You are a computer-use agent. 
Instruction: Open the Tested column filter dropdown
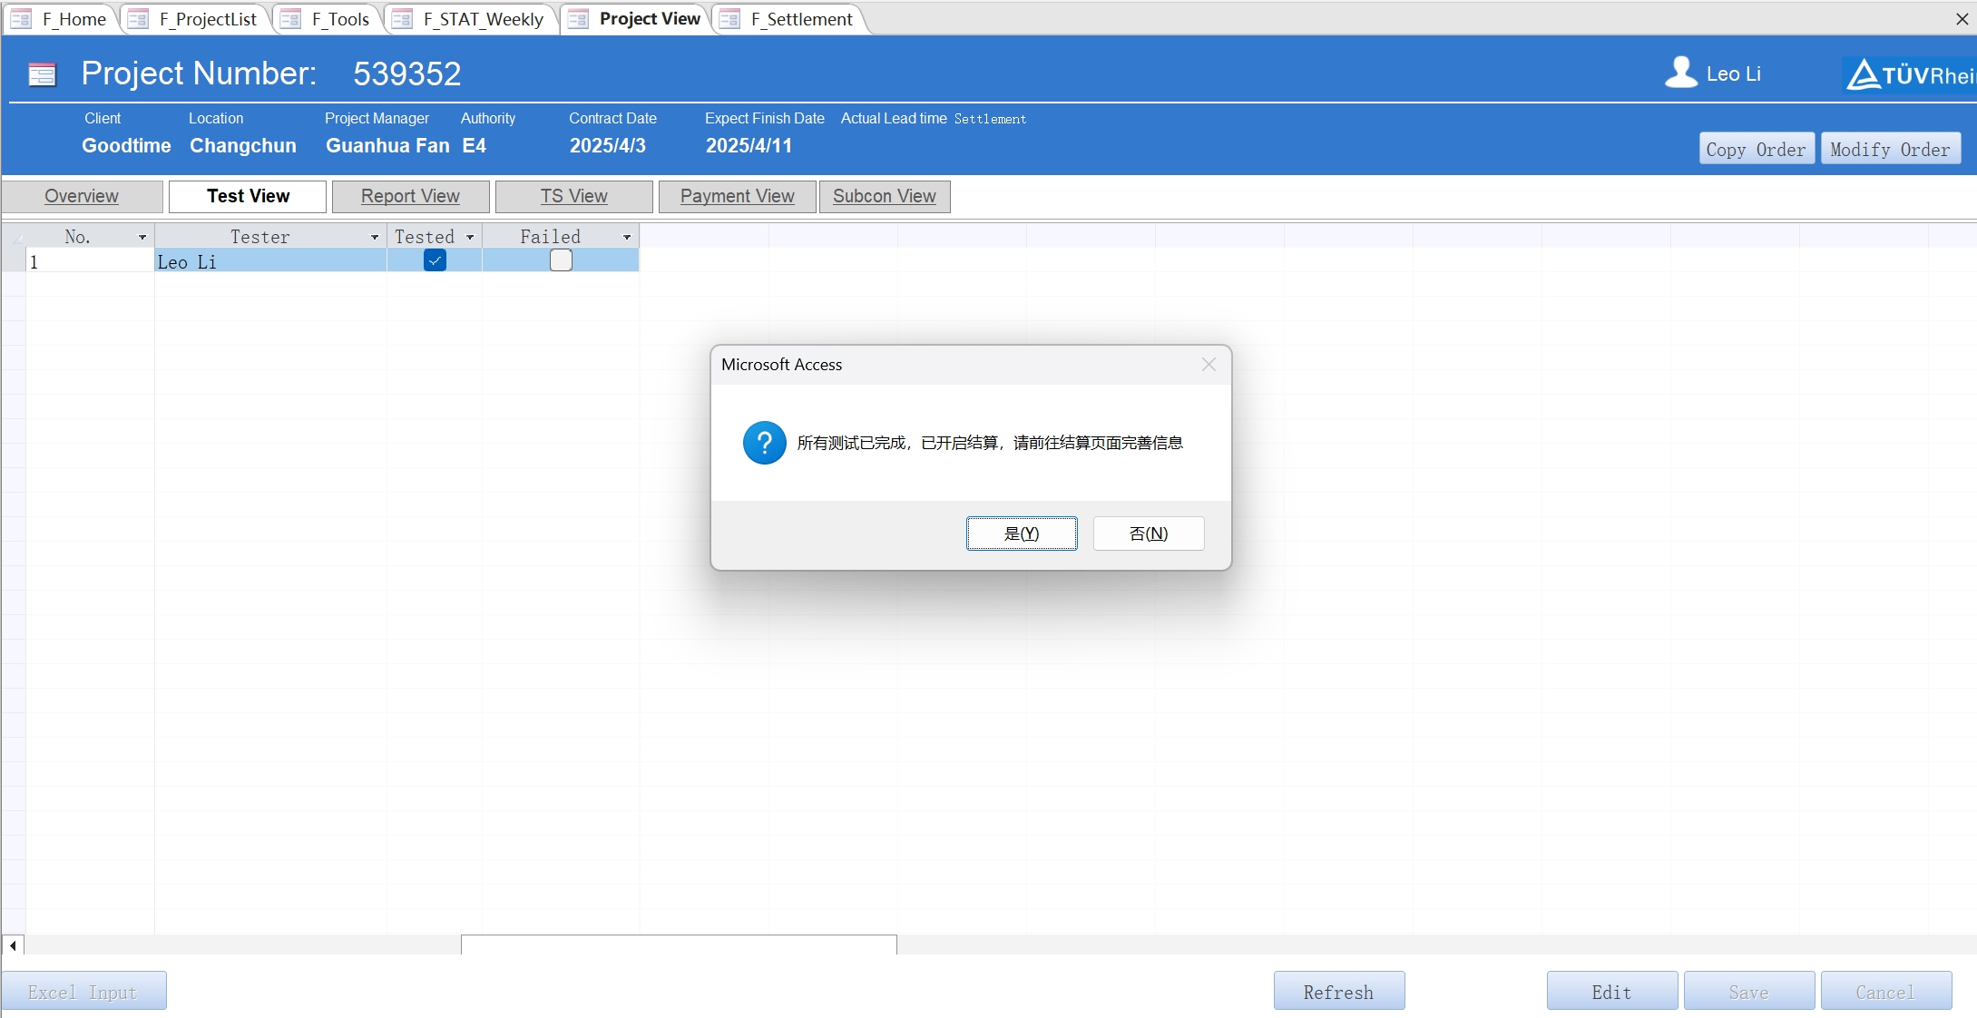click(470, 237)
